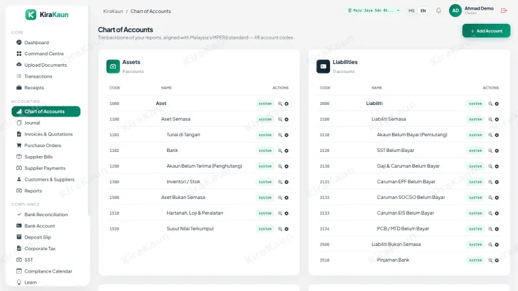Select account code 1300 cell
The image size is (518, 291).
(x=115, y=182)
